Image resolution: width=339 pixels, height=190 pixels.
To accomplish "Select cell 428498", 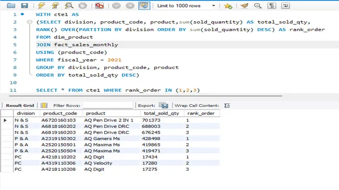I will pyautogui.click(x=151, y=139).
